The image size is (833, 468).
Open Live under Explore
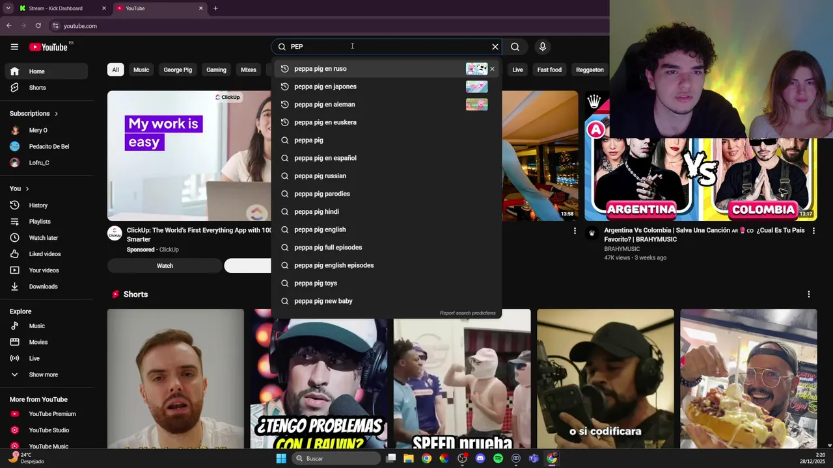pos(46,358)
